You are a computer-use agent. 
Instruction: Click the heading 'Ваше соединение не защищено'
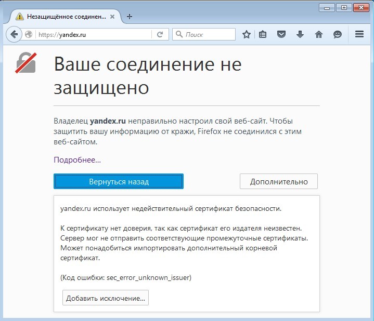(x=148, y=76)
